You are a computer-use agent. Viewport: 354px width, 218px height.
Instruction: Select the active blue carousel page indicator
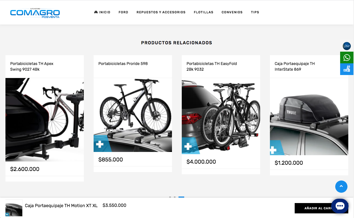pos(181,197)
